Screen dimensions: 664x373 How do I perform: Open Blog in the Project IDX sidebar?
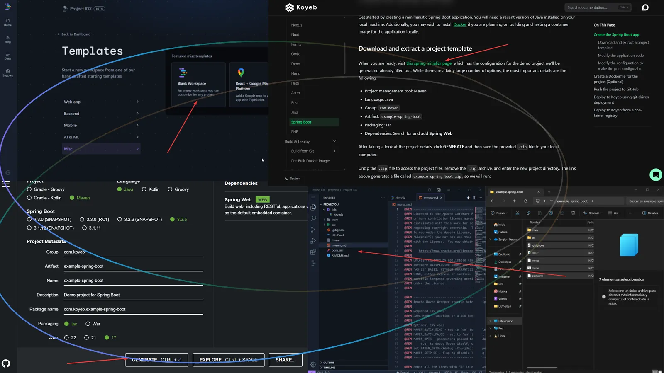click(8, 39)
